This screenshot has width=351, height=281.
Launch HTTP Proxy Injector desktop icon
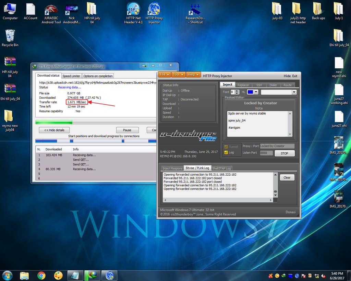coord(154,13)
